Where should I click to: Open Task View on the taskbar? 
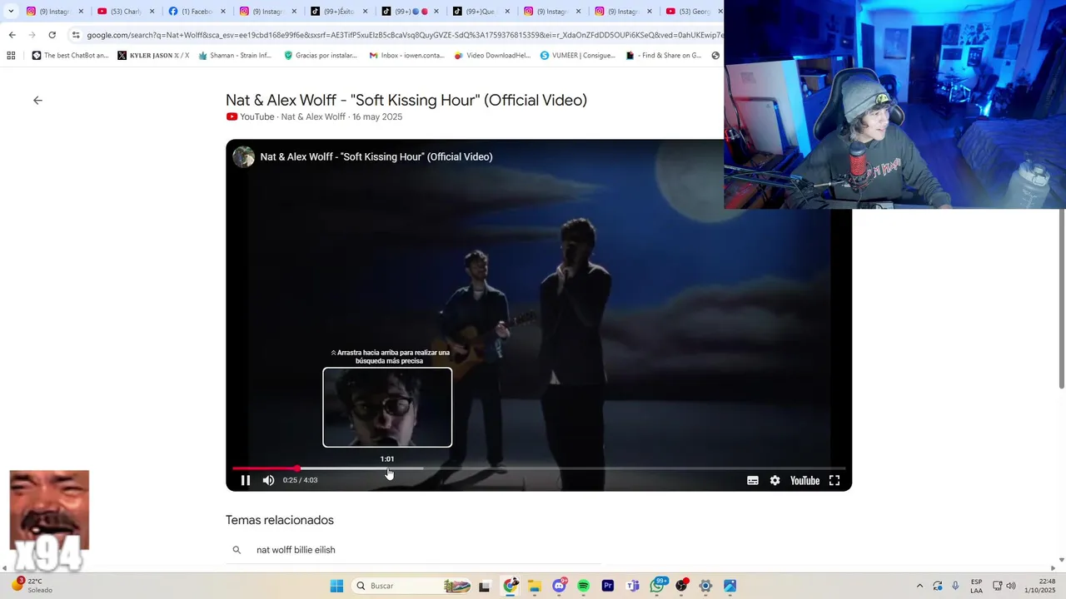click(x=484, y=586)
